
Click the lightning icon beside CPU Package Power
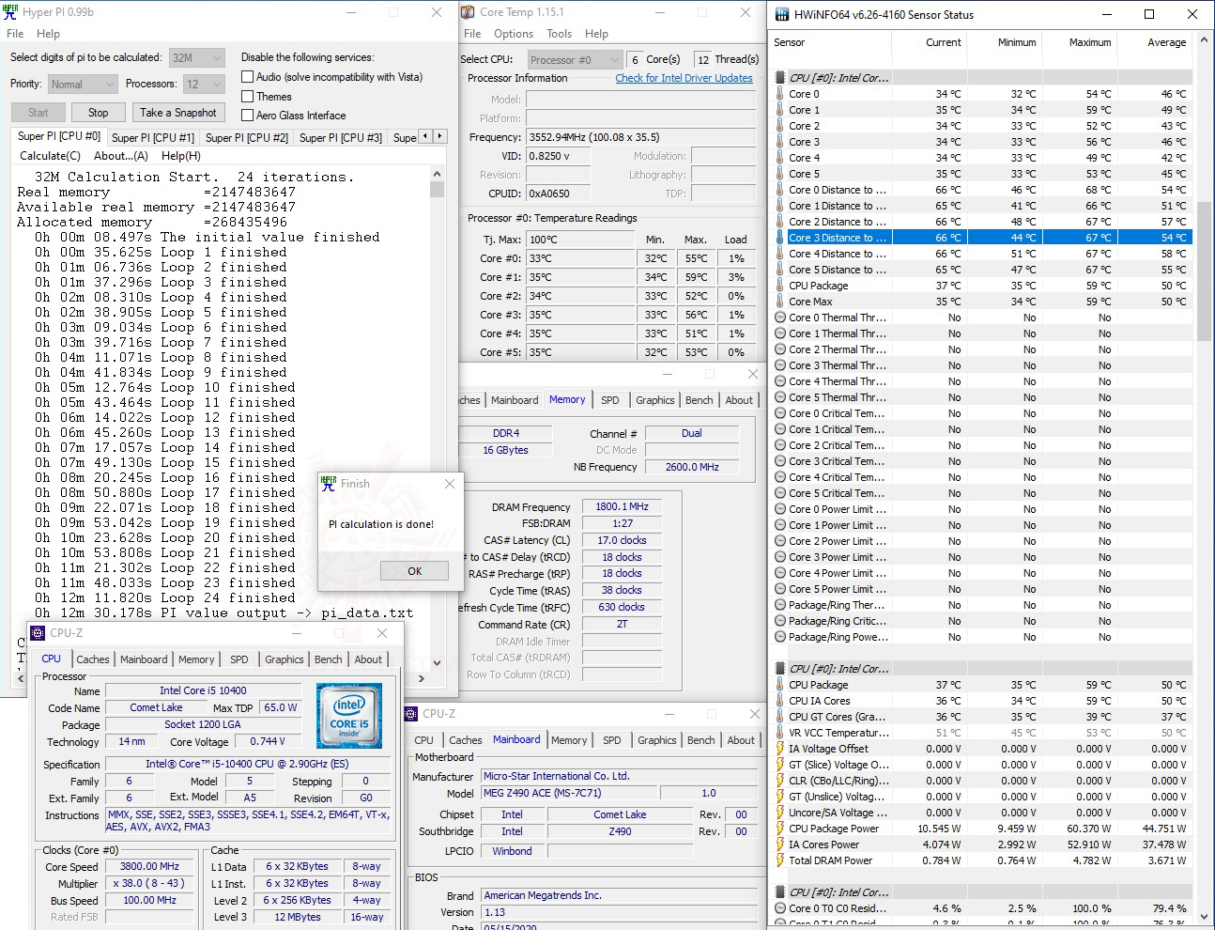tap(780, 829)
